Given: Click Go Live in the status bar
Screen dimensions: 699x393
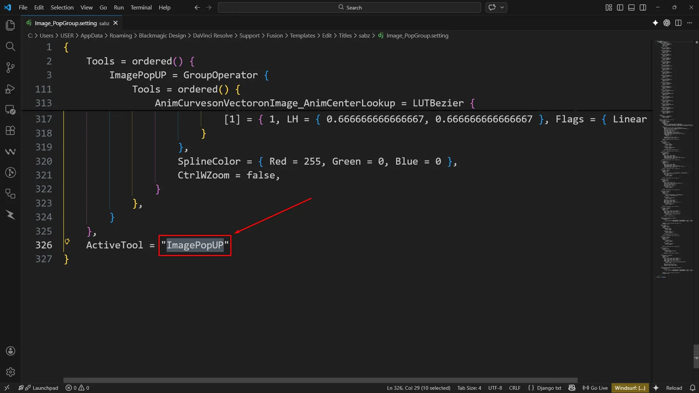Looking at the screenshot, I should 595,388.
